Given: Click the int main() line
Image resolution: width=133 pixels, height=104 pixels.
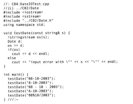Looking at the screenshot, I should (16, 74).
